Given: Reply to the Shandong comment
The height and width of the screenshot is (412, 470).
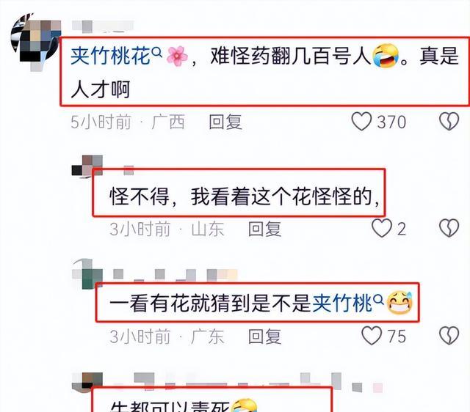Looking at the screenshot, I should (x=264, y=229).
